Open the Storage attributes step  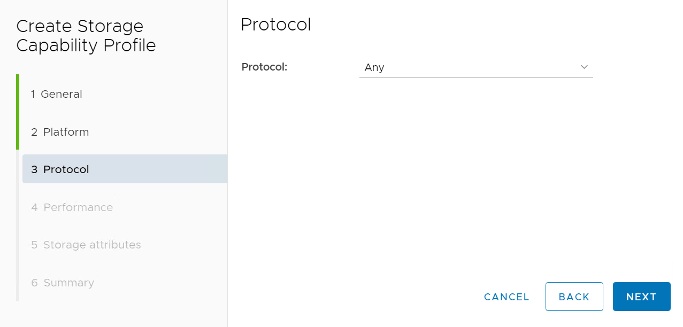coord(92,245)
